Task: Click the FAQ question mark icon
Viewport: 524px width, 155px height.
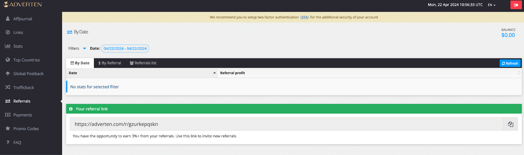Action: 8,142
